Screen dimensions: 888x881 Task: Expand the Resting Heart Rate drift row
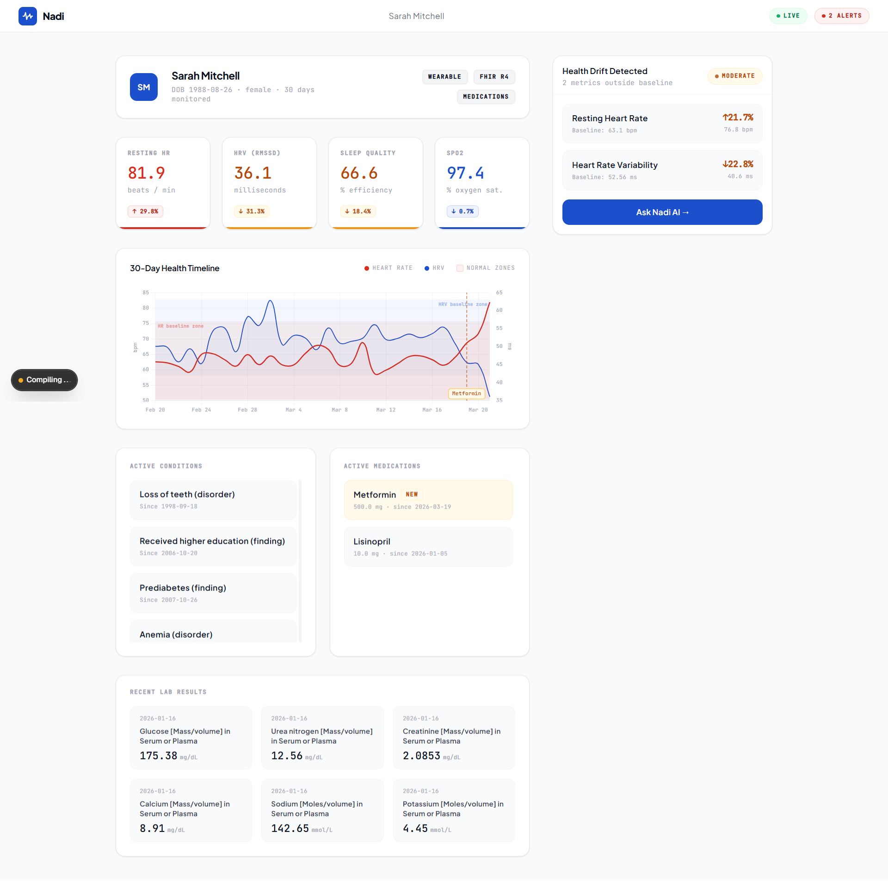tap(662, 124)
